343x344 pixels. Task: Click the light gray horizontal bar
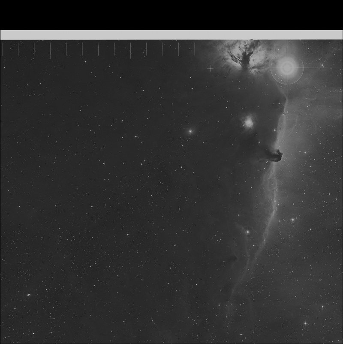coord(171,35)
